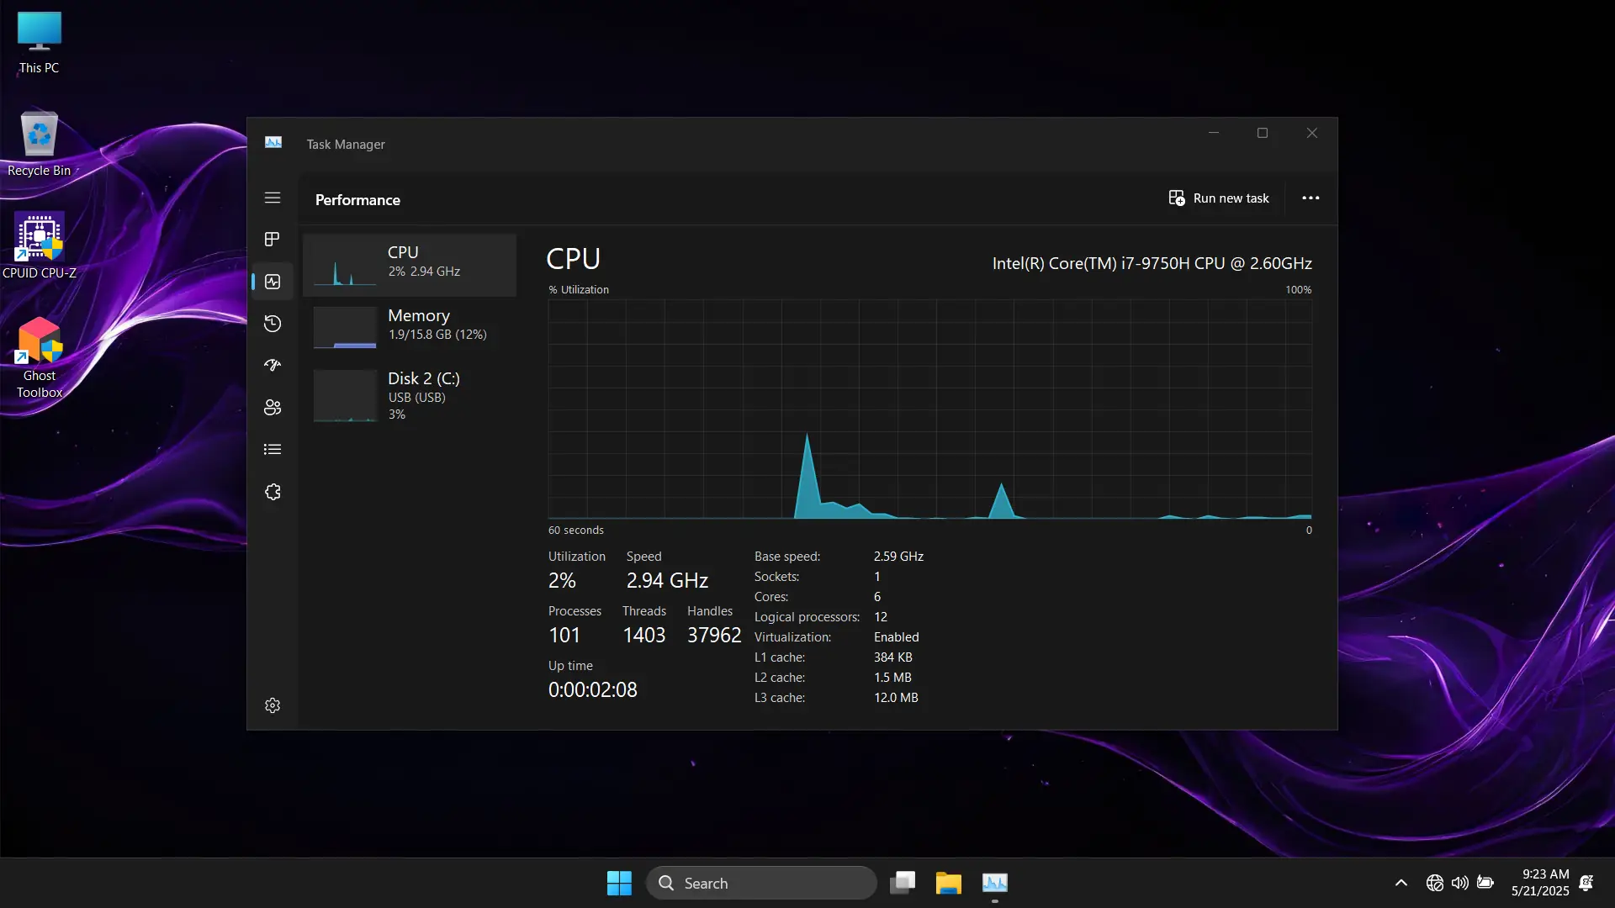Select the CPU performance entry

[x=410, y=264]
